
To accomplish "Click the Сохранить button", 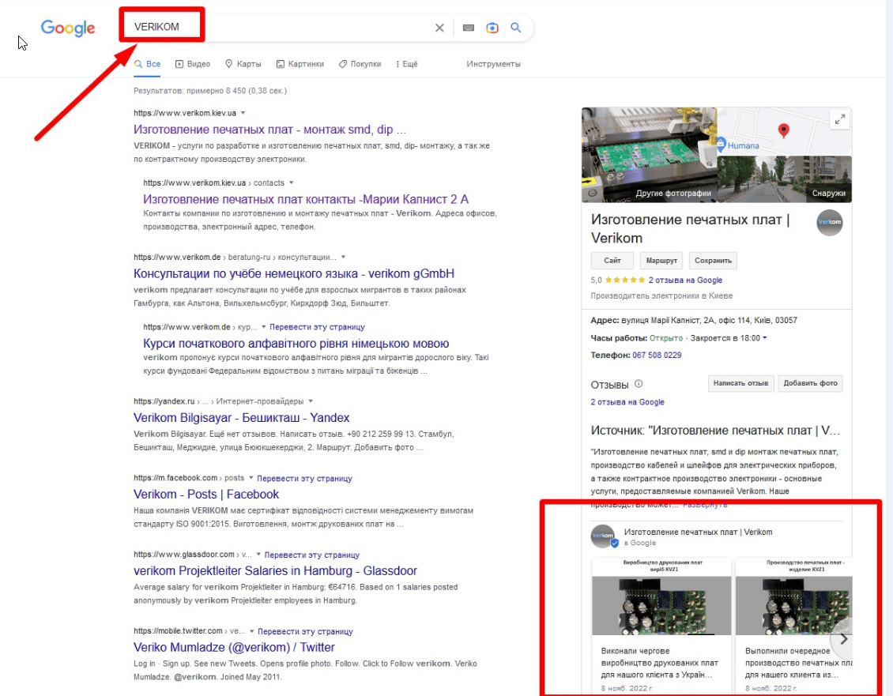I will pos(713,260).
